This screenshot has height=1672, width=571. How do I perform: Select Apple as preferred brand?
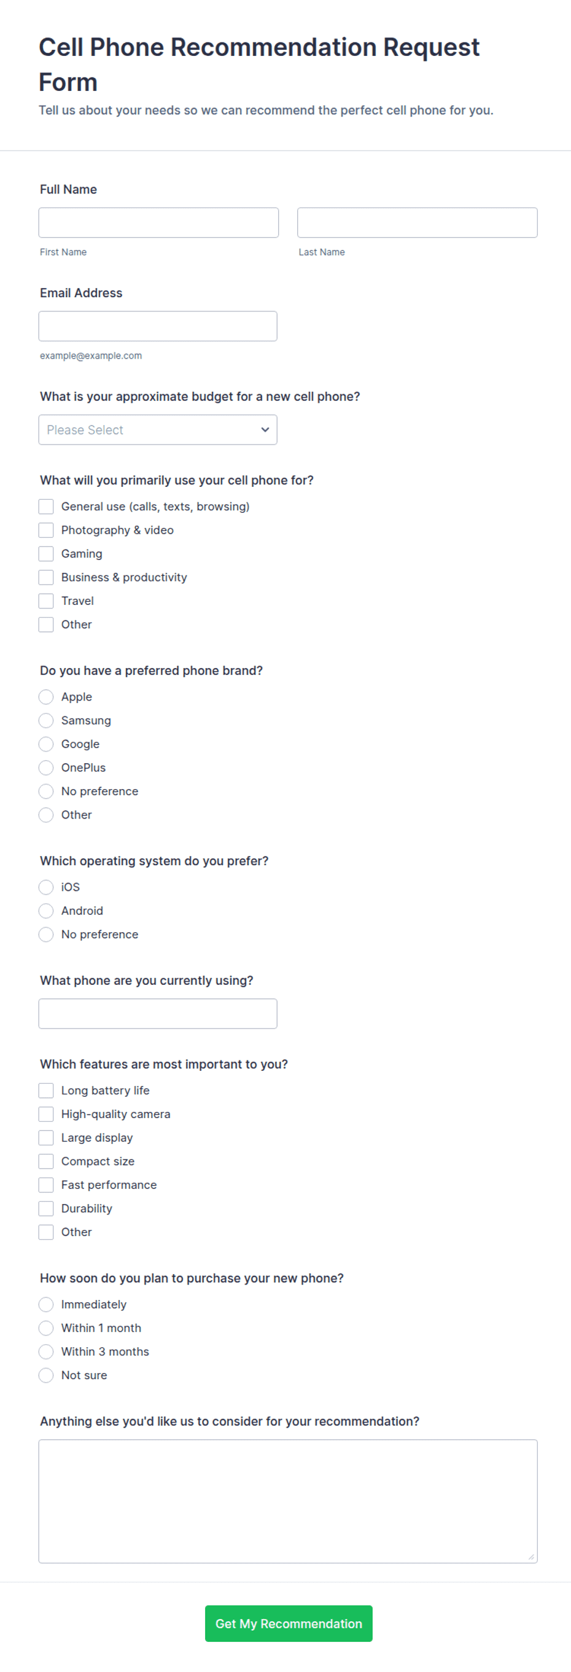click(46, 697)
